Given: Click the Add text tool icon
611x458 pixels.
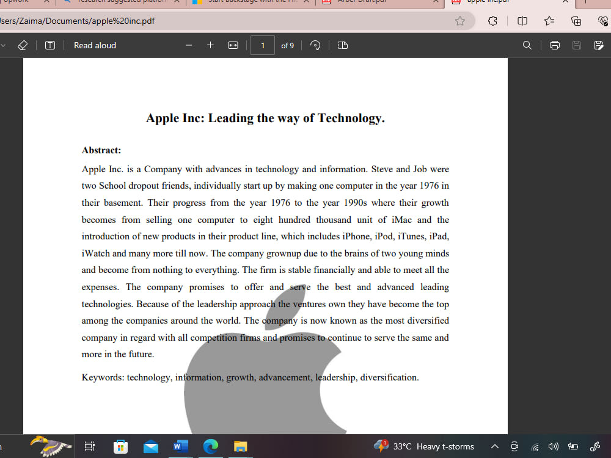Looking at the screenshot, I should [x=50, y=46].
